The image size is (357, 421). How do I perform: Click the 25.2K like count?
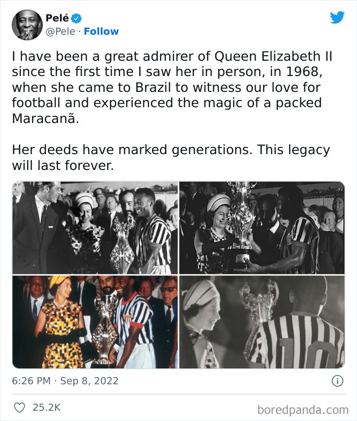coord(46,404)
